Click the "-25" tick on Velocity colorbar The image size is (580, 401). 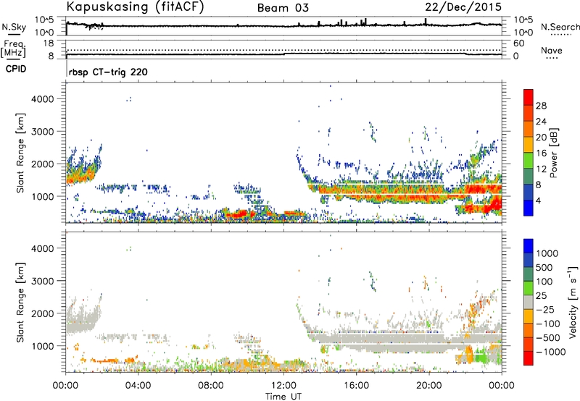pos(545,309)
